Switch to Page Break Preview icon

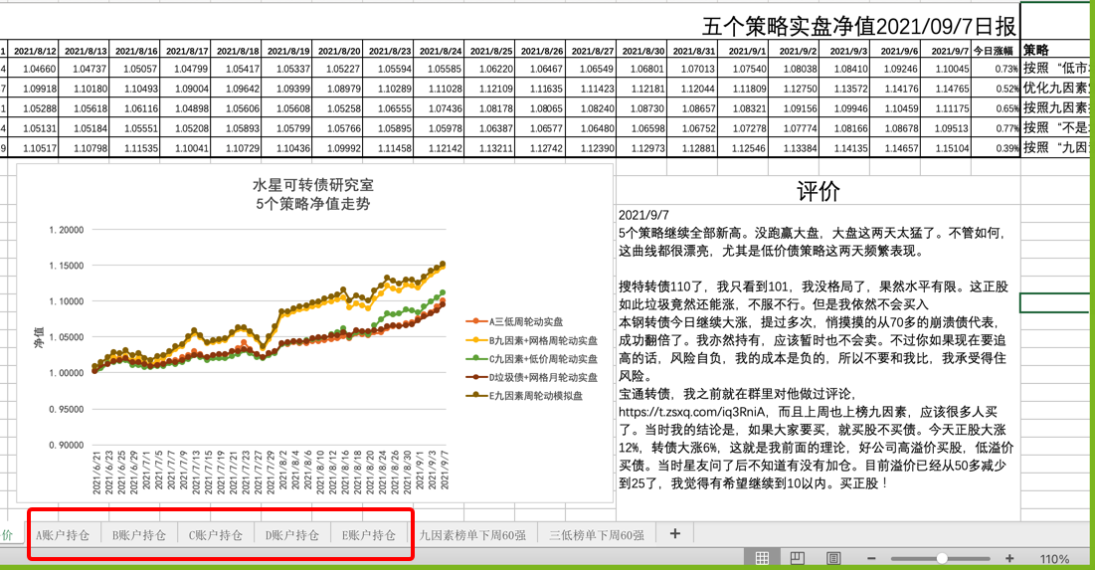[833, 559]
